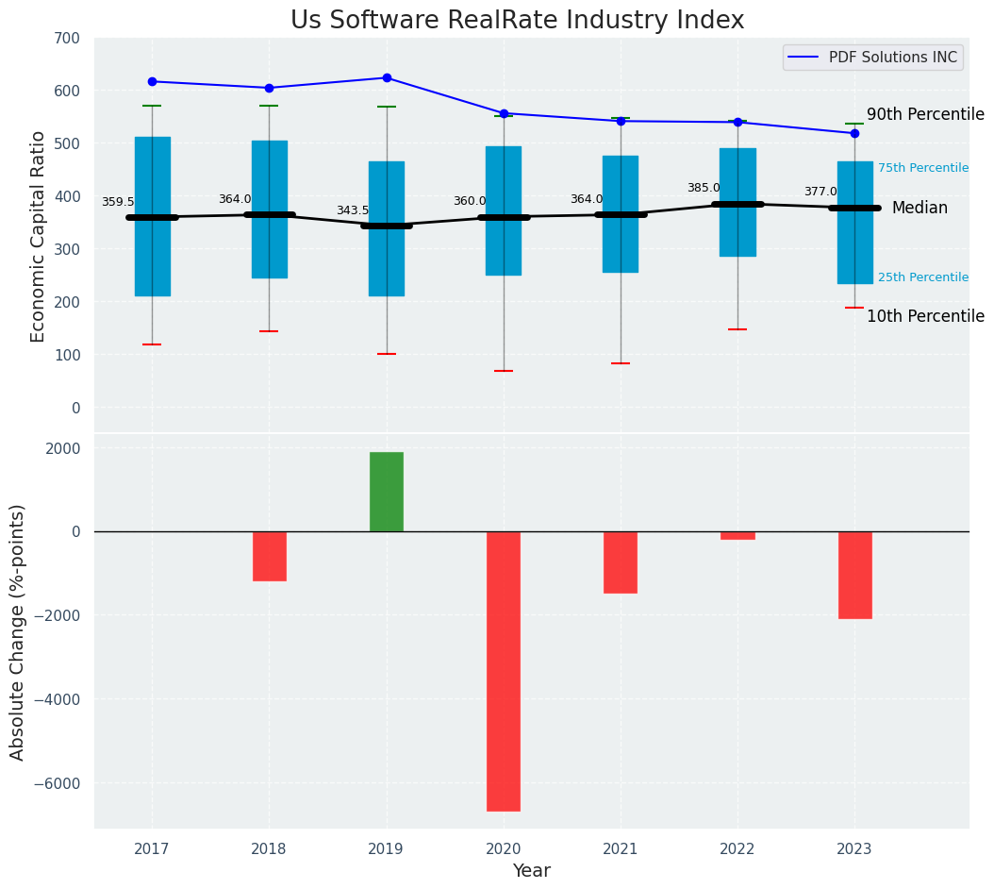
Task: Select the 2017 PDF Solutions data point
Action: point(152,81)
